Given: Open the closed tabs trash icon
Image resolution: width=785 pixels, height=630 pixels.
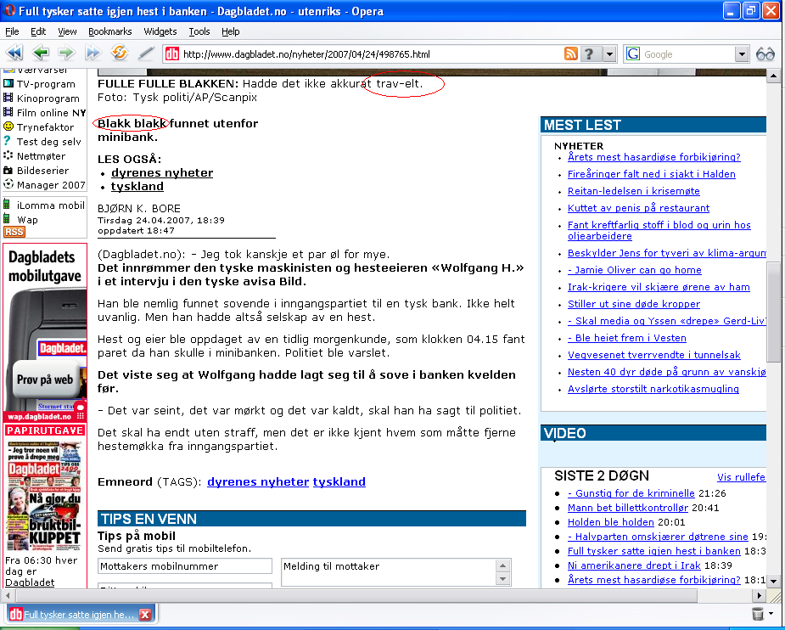Looking at the screenshot, I should tap(758, 614).
